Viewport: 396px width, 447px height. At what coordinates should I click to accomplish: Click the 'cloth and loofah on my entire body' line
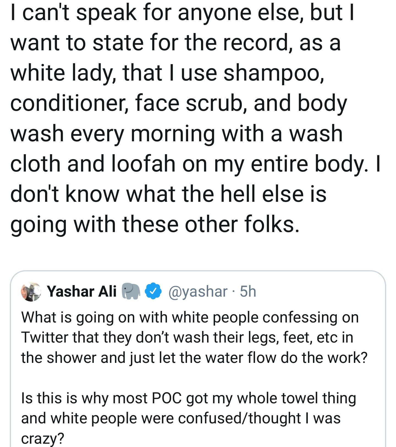tap(195, 164)
